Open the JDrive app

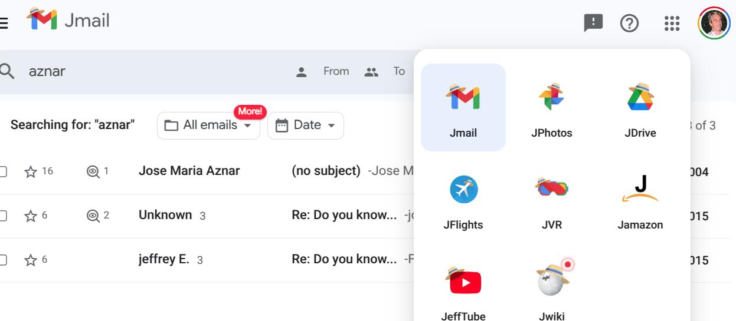point(640,108)
